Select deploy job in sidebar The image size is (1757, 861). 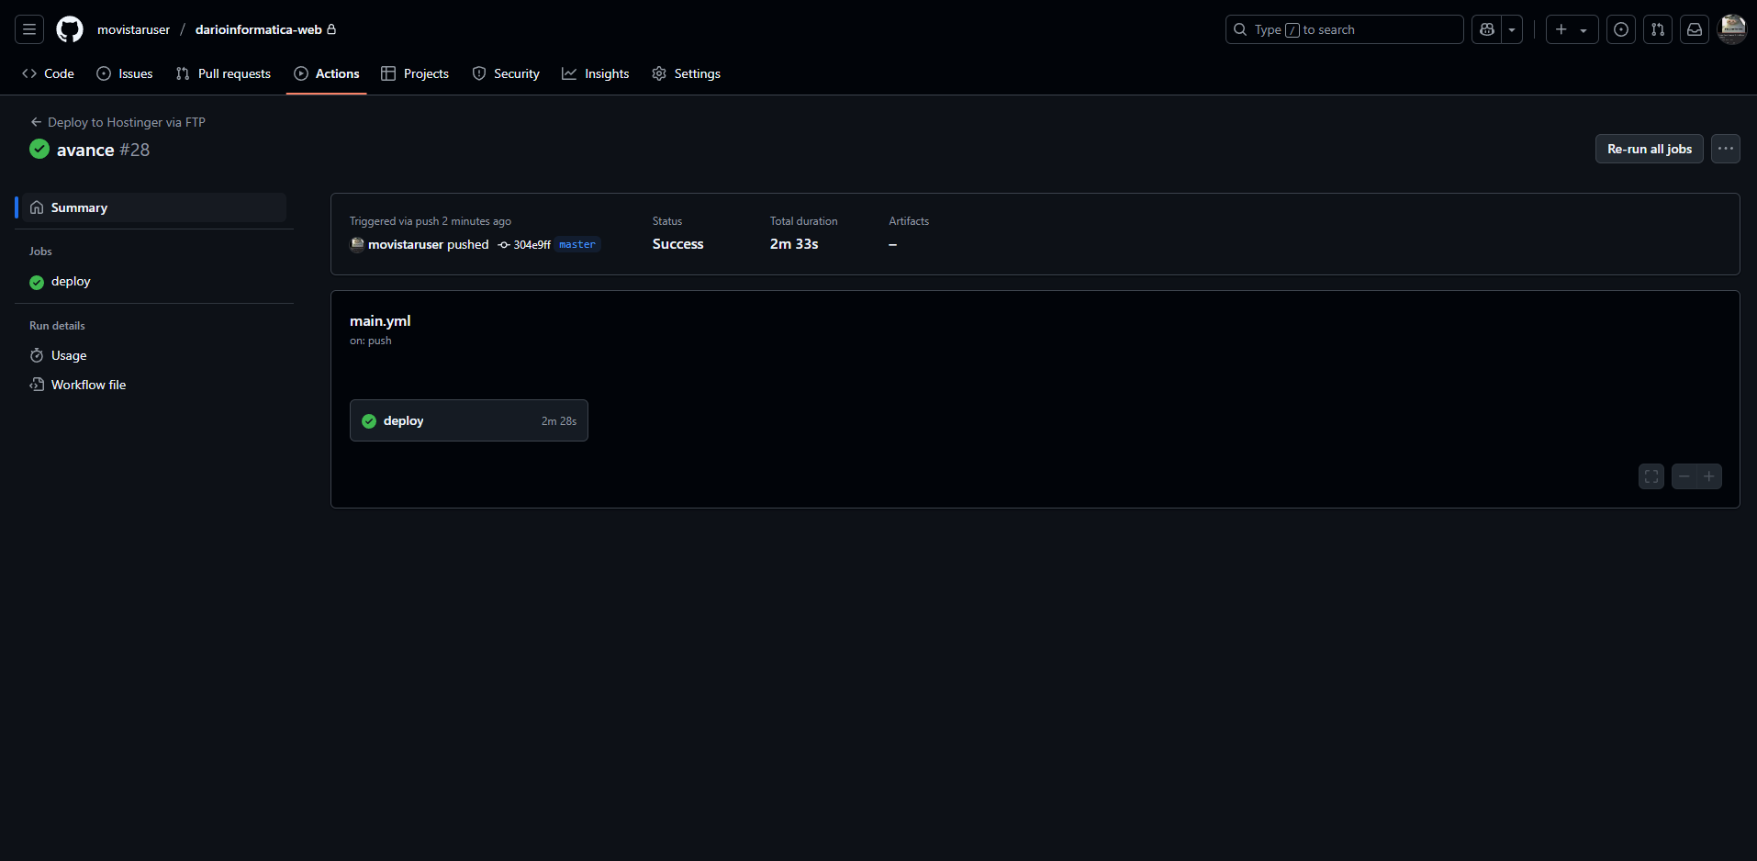click(71, 282)
